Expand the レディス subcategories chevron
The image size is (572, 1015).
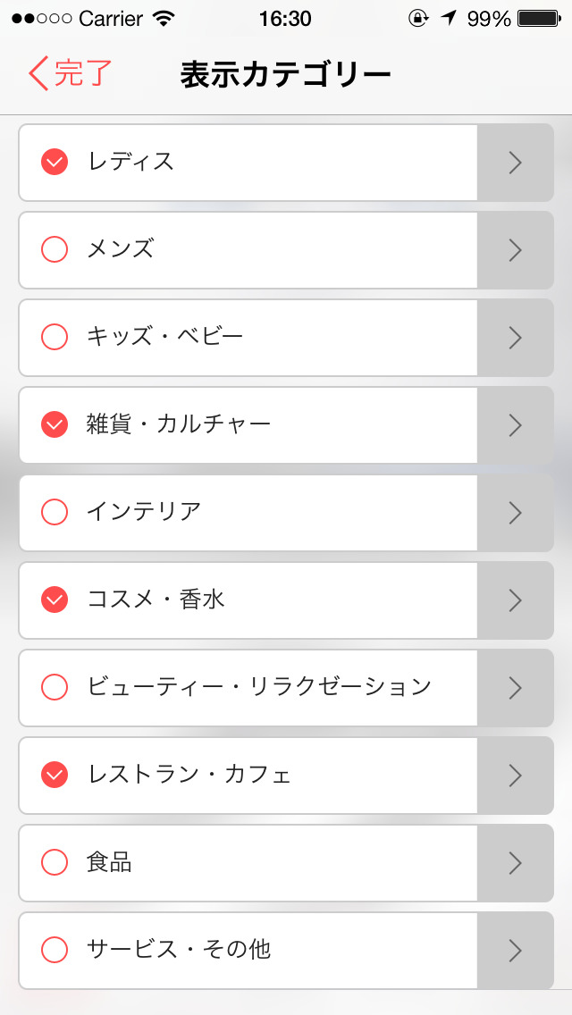(515, 163)
